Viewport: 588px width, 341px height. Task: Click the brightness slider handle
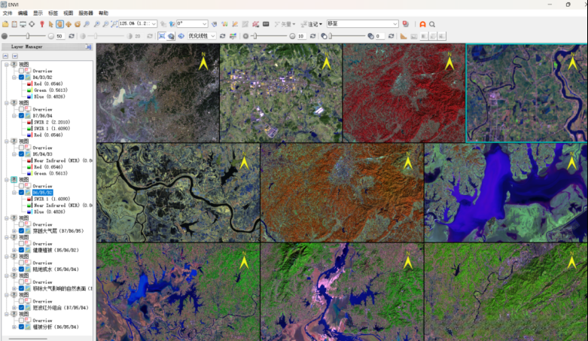(29, 36)
